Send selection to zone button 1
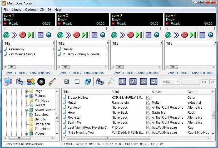 pos(122,82)
